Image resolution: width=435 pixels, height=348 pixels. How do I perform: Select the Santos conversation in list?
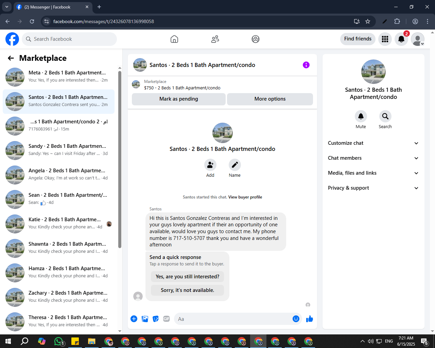(58, 102)
